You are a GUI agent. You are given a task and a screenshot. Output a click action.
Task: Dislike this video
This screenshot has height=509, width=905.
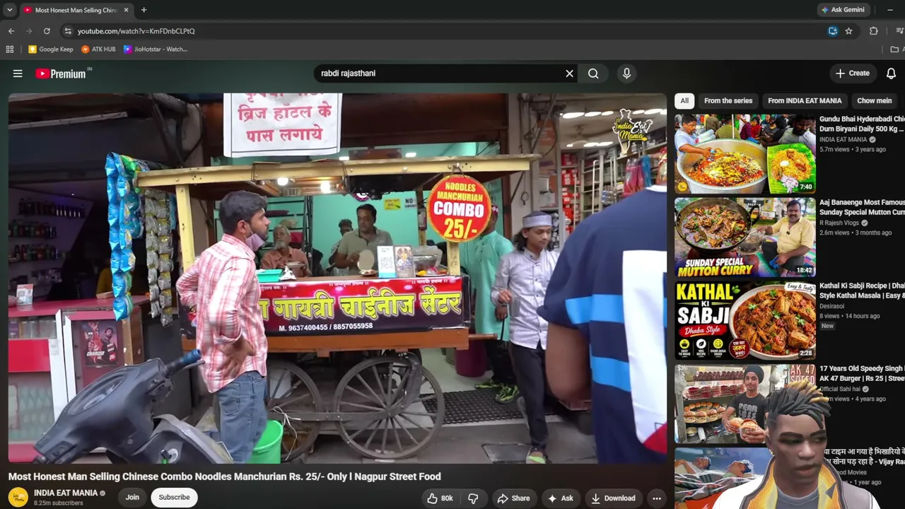point(473,498)
